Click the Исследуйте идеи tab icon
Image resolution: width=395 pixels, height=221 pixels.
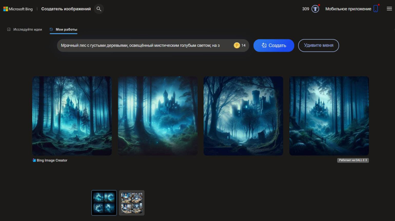tap(9, 30)
